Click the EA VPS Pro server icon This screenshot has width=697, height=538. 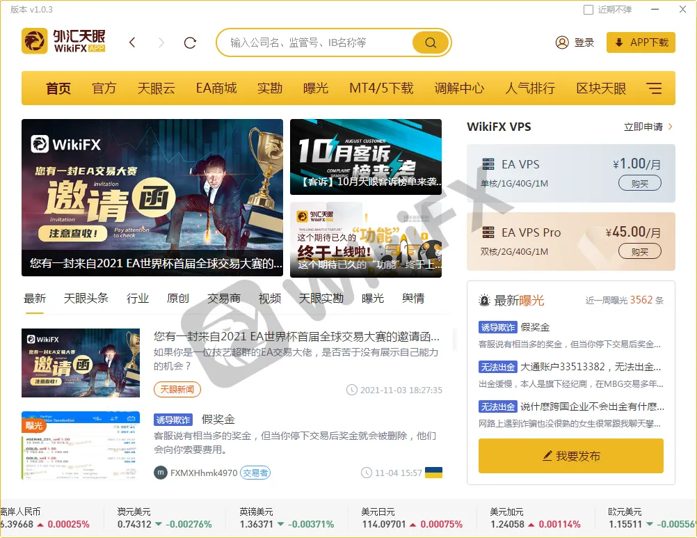pyautogui.click(x=488, y=232)
